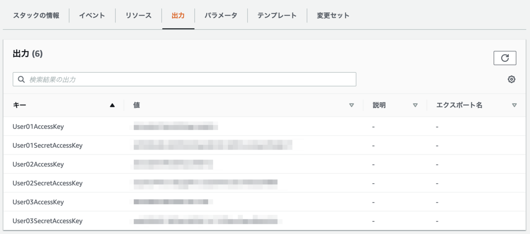Click the blurred value of User01SecretAccessKey
The width and height of the screenshot is (530, 234).
pos(213,145)
